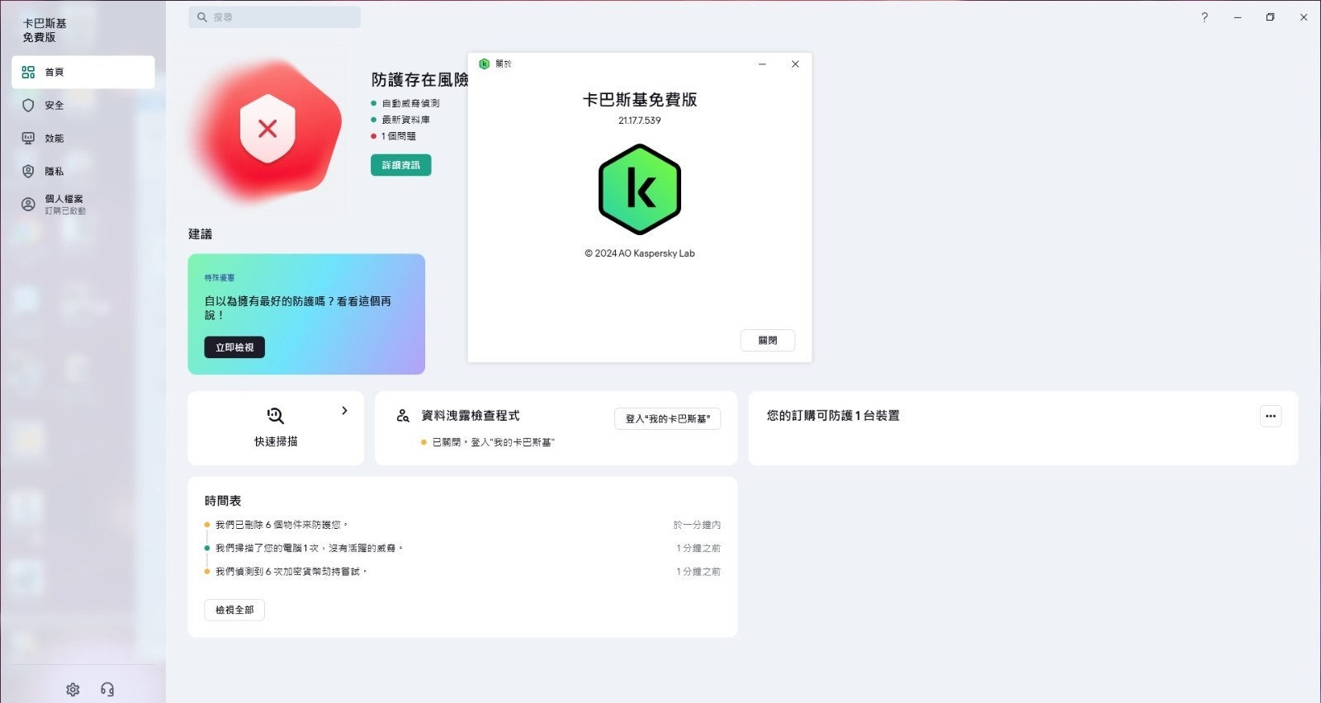Viewport: 1321px width, 703px height.
Task: Click the 立即檢視 button in the offer card
Action: click(x=234, y=347)
